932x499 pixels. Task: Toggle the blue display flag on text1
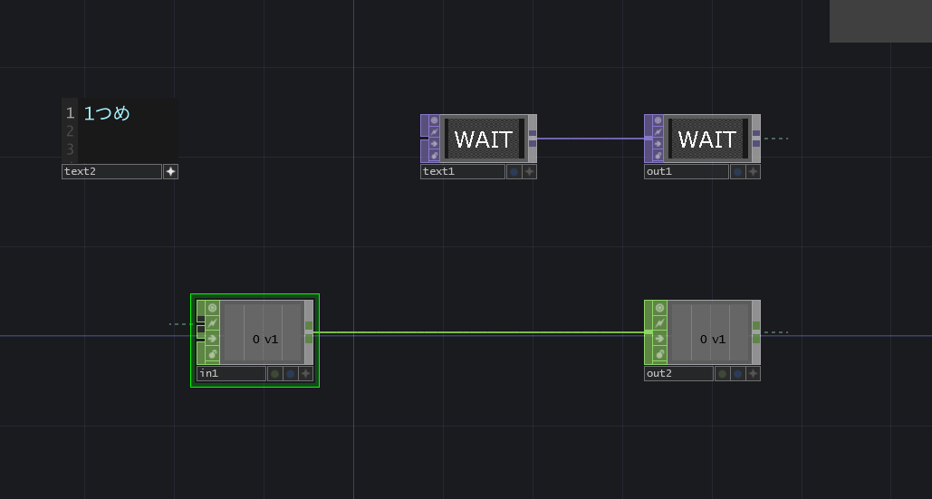[514, 171]
